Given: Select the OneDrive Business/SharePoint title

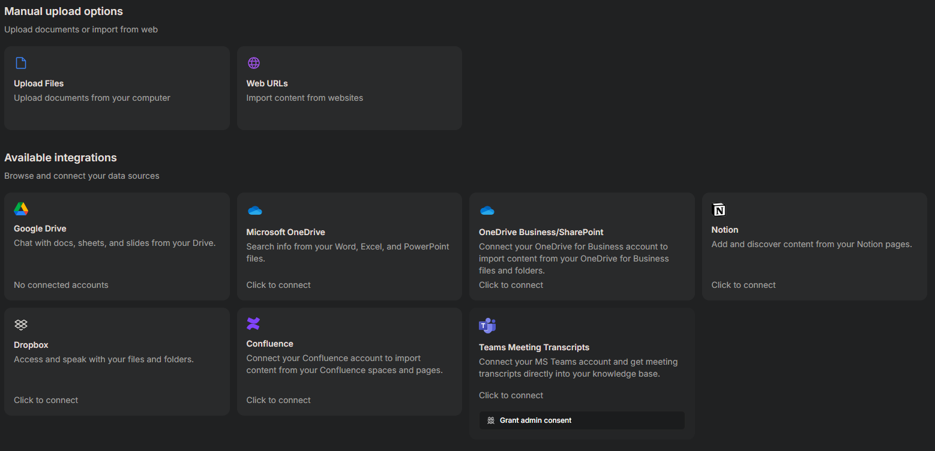Looking at the screenshot, I should 541,232.
